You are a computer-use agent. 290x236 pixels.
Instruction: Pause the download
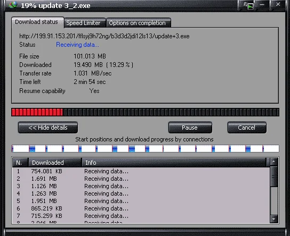pyautogui.click(x=190, y=128)
